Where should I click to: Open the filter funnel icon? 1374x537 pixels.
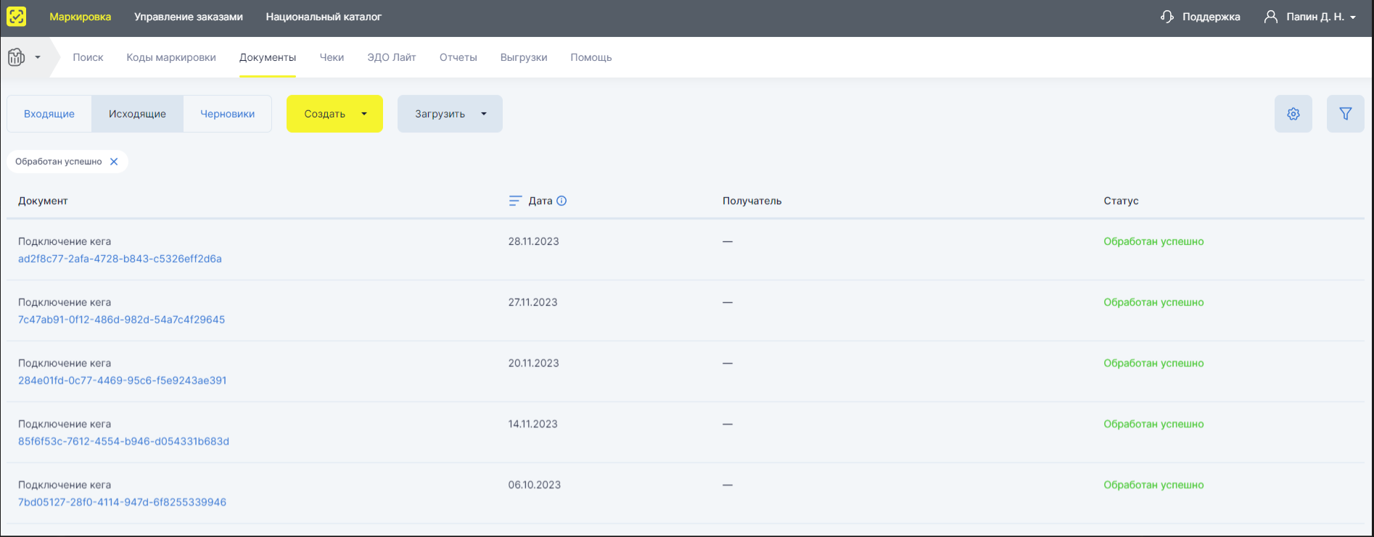(x=1345, y=114)
